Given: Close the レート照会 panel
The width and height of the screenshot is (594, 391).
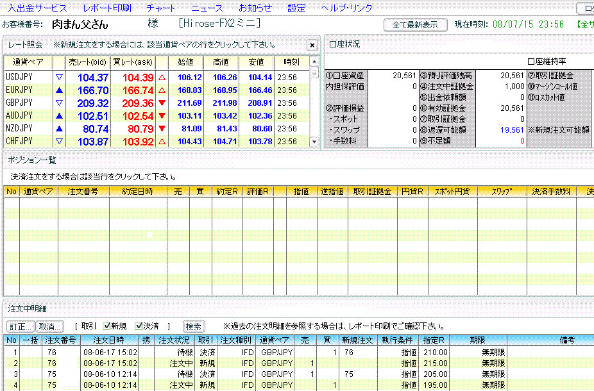Looking at the screenshot, I should coord(312,46).
